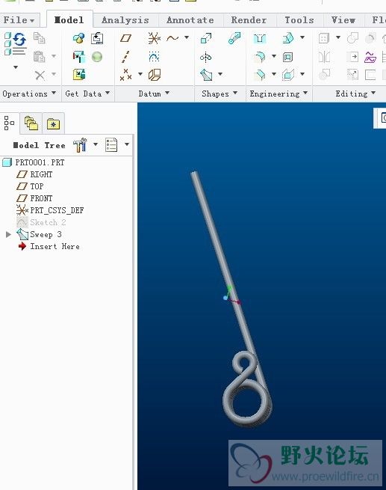Select the Sweep tool in Shapes

click(206, 75)
